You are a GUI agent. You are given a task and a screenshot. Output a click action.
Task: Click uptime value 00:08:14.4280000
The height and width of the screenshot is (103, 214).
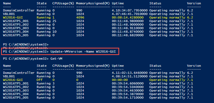click(128, 17)
